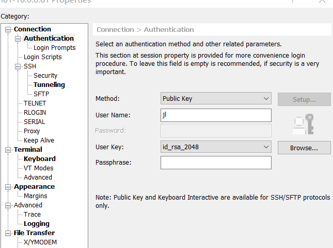The height and width of the screenshot is (248, 333).
Task: Click the Browse button
Action: coord(304,148)
